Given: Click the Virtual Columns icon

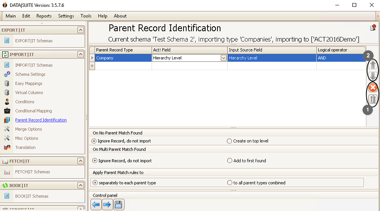Looking at the screenshot, I should tap(7, 93).
